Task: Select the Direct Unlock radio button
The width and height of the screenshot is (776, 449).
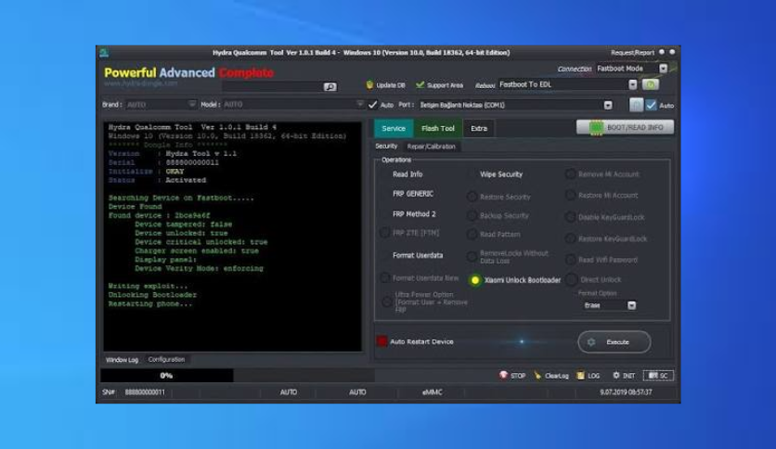Action: 571,280
